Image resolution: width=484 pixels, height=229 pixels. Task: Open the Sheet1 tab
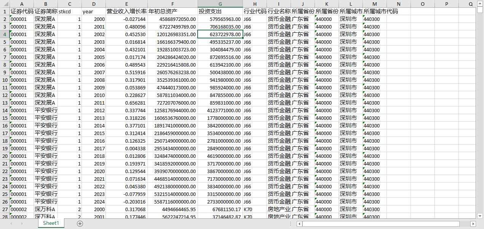(x=51, y=223)
